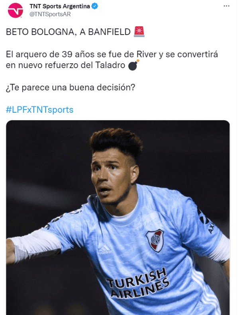Click the Adidas logo on the shirt
Screen dimensions: 239x315
(x=105, y=249)
